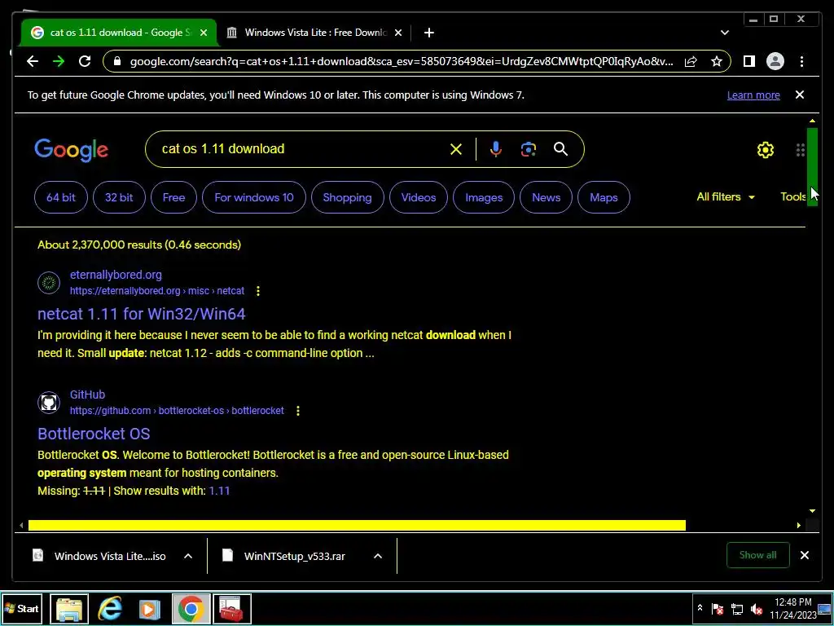Click the red toolbox taskbar icon
Screen dimensions: 834x626
click(231, 608)
